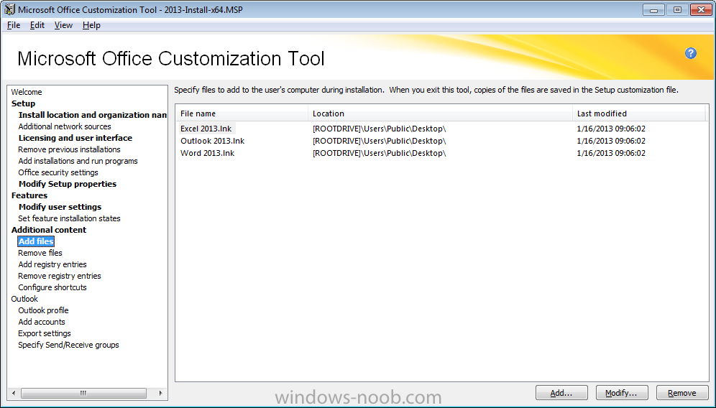Click the Location cell for Excel 2013.lnk
Viewport: 716px width, 408px height.
379,129
